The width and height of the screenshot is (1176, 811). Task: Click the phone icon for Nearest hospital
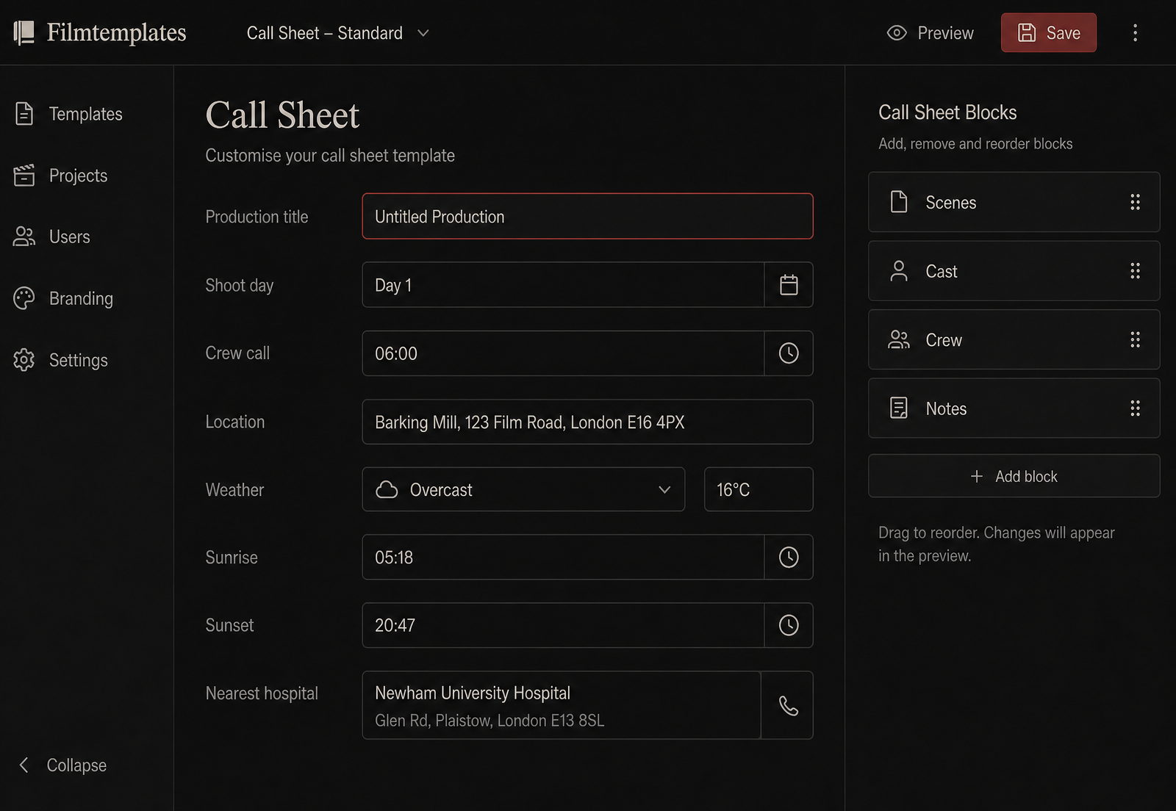coord(788,705)
